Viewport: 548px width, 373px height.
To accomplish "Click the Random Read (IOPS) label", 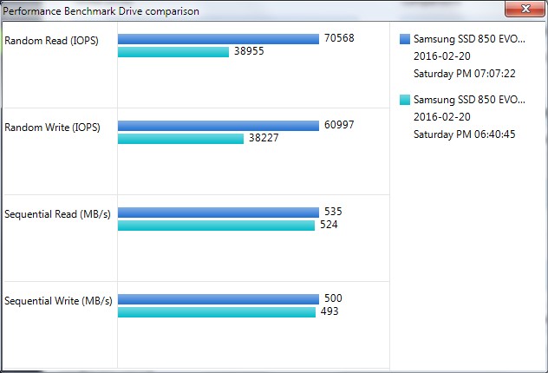I will [51, 41].
